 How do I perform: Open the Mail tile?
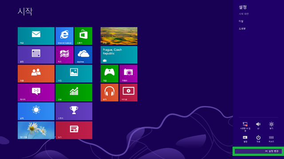point(36,36)
